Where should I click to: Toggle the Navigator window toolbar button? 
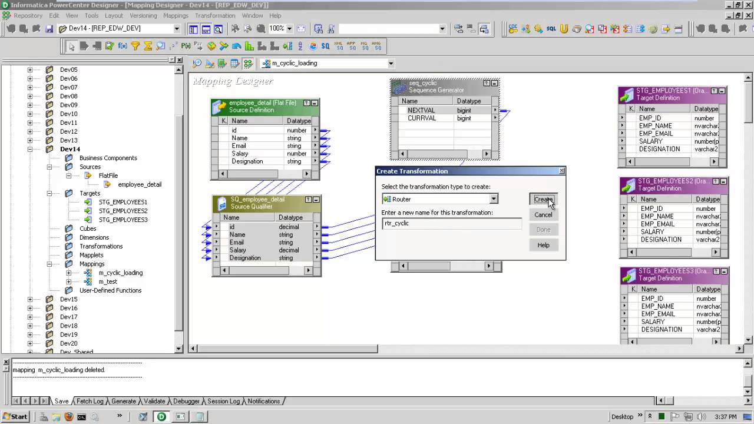tap(193, 28)
